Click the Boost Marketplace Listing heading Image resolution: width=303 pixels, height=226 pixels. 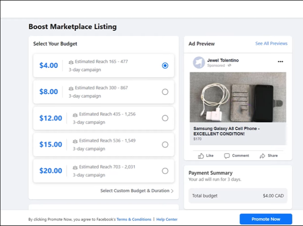[72, 26]
